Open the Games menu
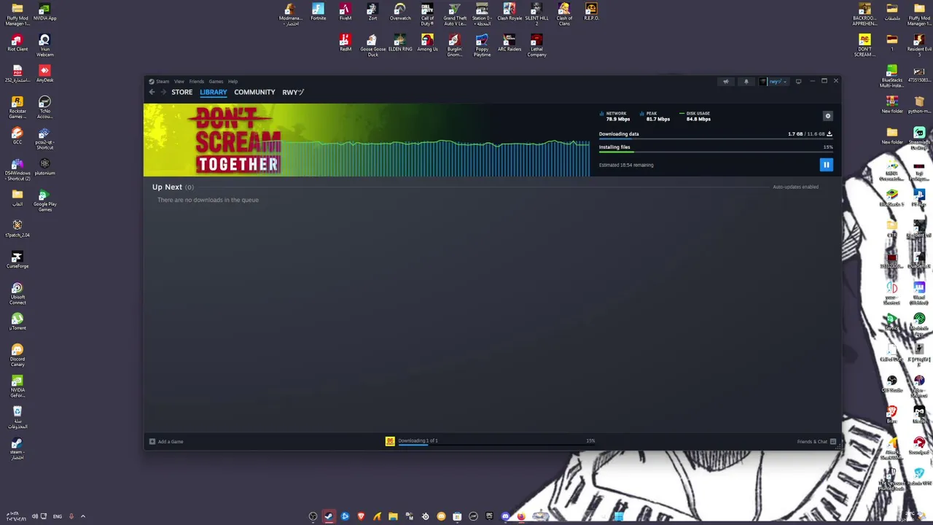 coord(216,82)
